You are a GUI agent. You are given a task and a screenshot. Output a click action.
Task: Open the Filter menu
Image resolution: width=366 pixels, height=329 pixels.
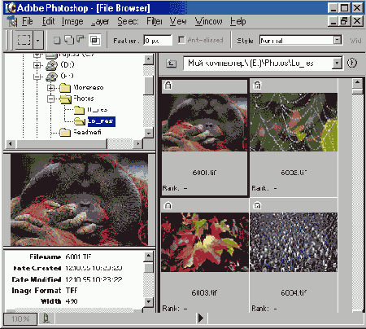coord(155,21)
